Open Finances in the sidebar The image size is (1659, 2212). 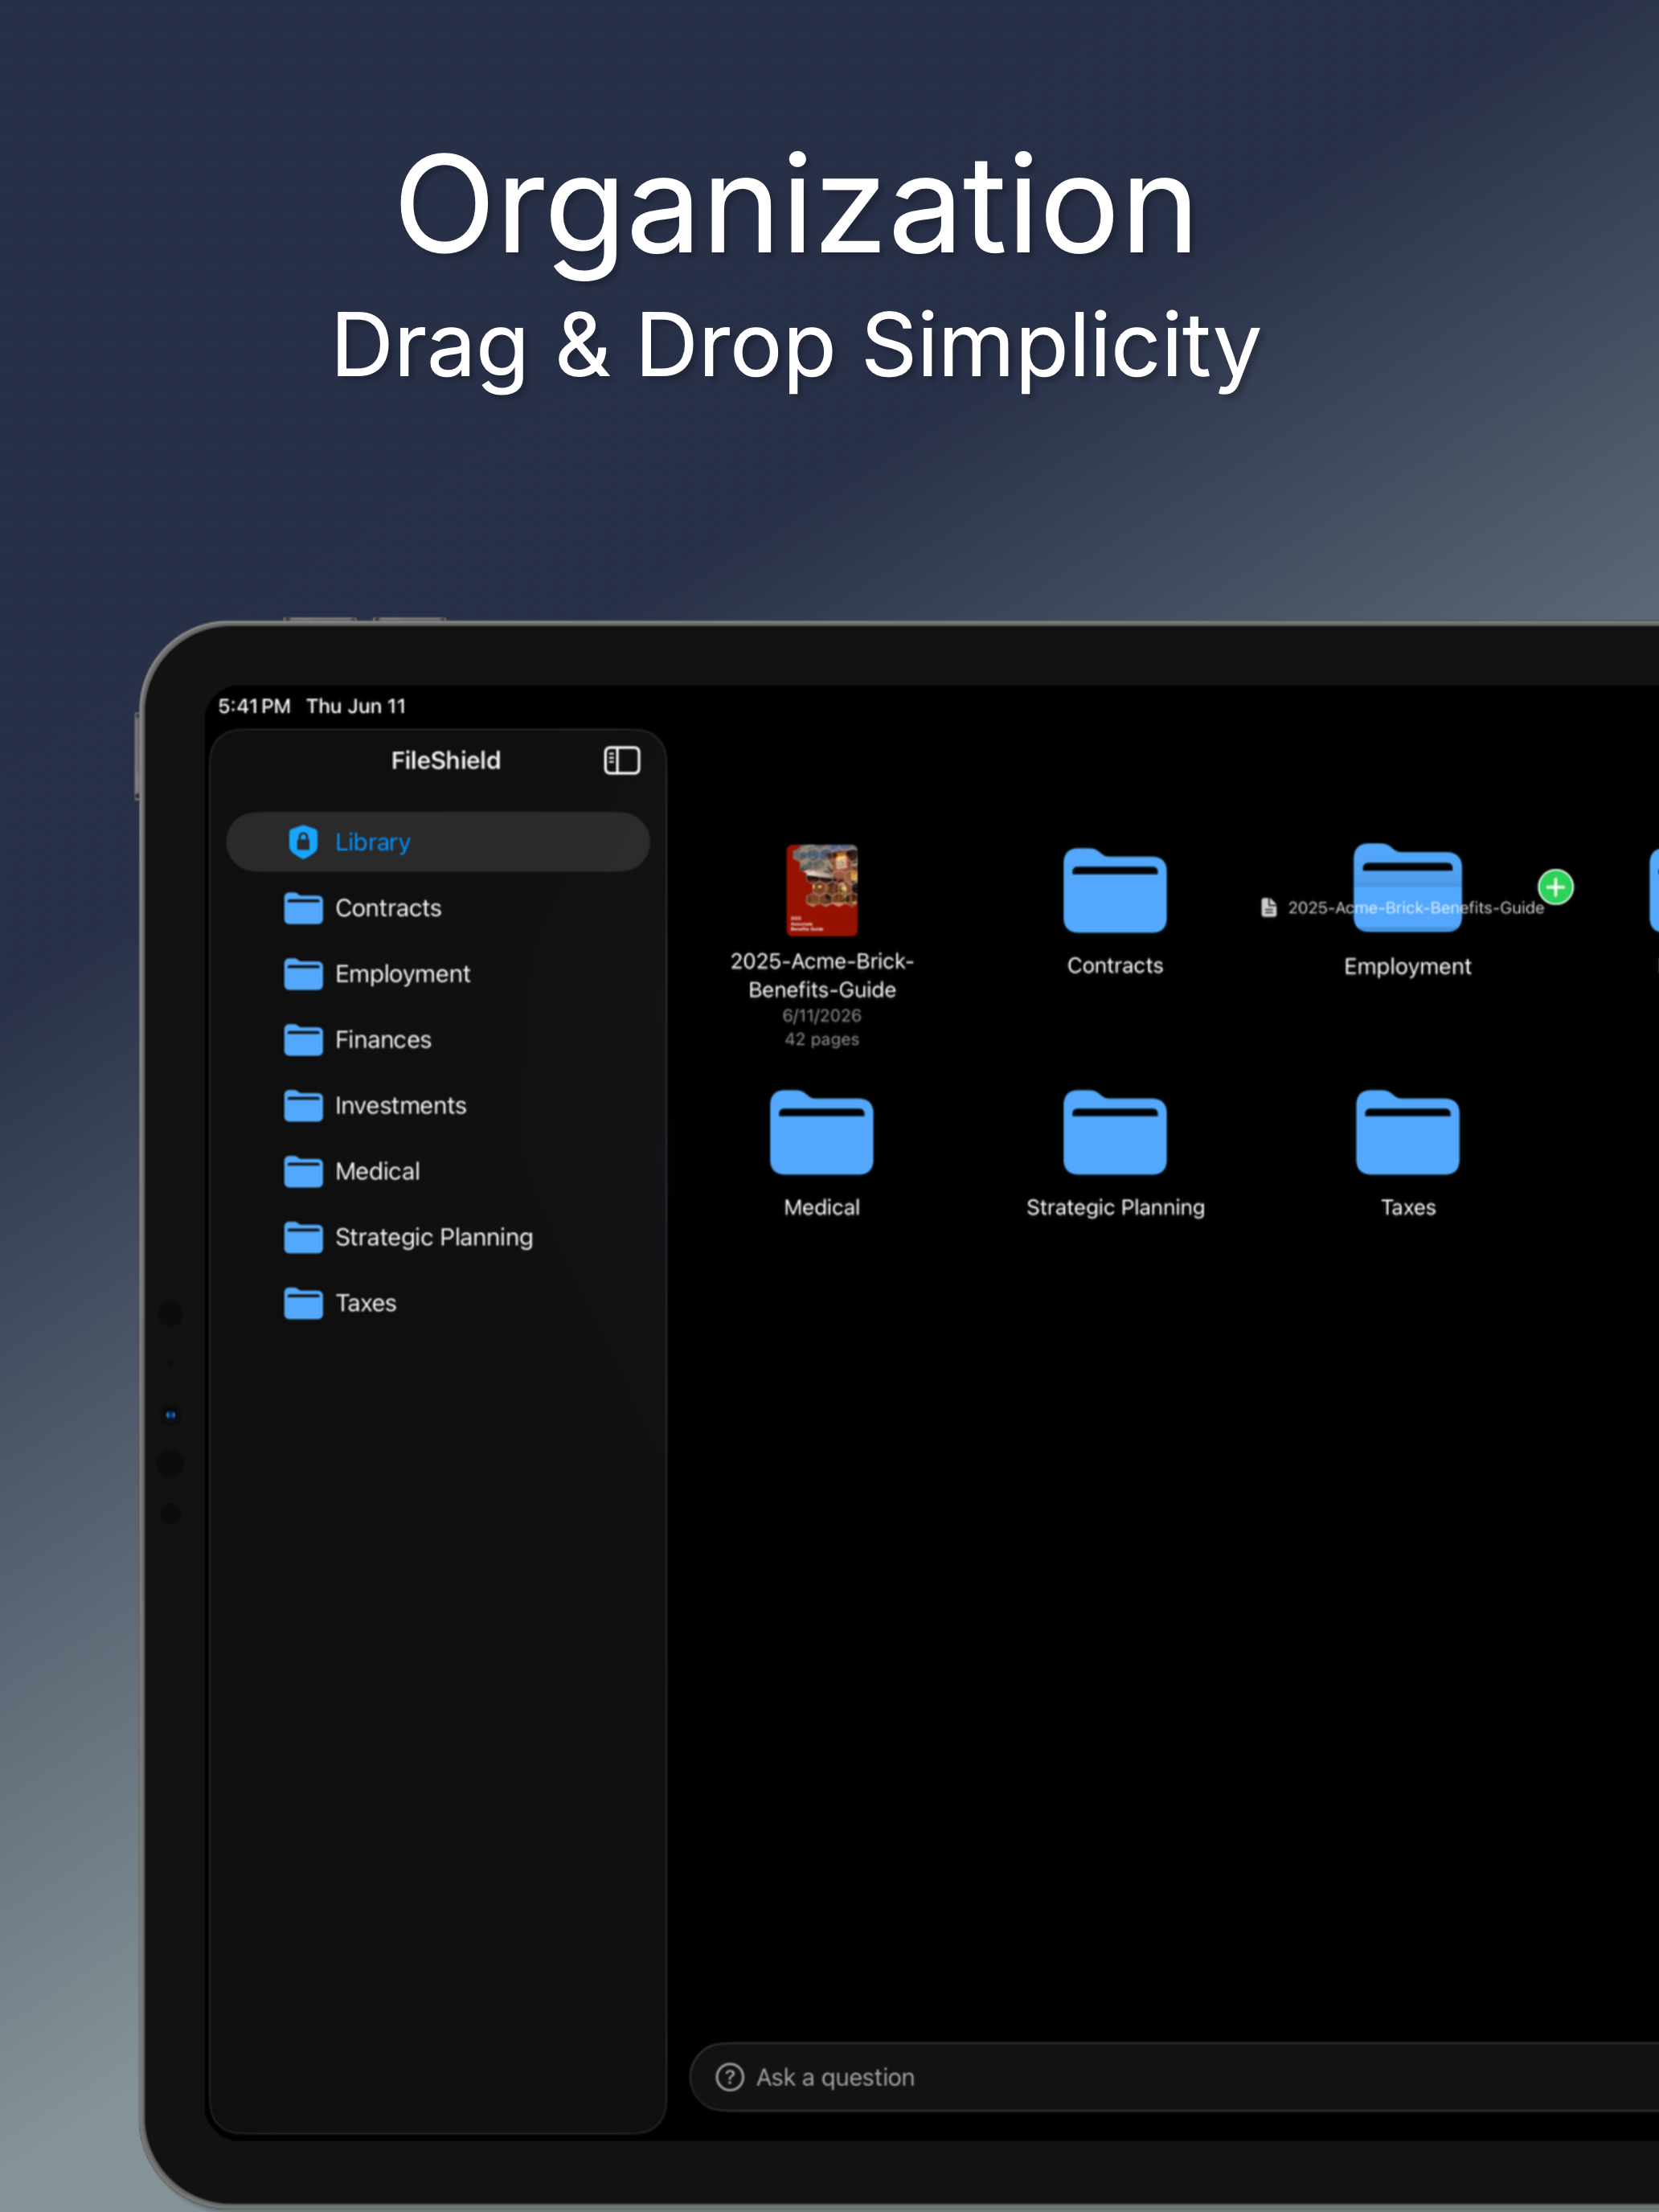coord(438,1040)
